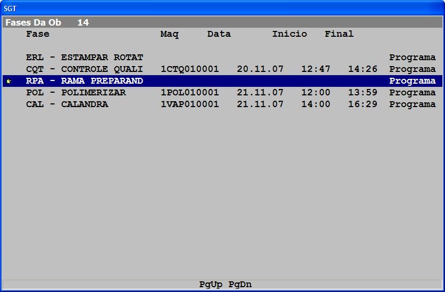445x292 pixels.
Task: Click the hand pointer icon beside RPA row
Action: click(9, 81)
